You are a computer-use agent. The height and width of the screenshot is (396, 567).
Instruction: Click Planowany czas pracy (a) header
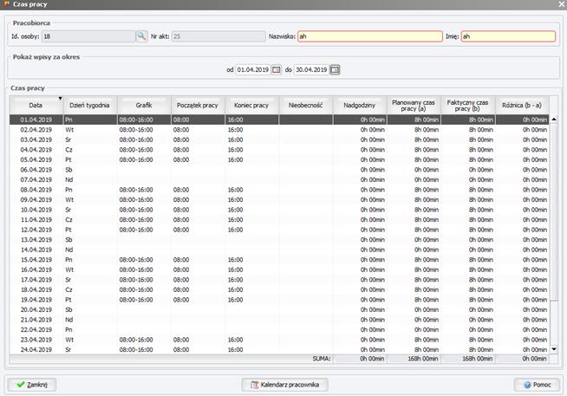(414, 105)
